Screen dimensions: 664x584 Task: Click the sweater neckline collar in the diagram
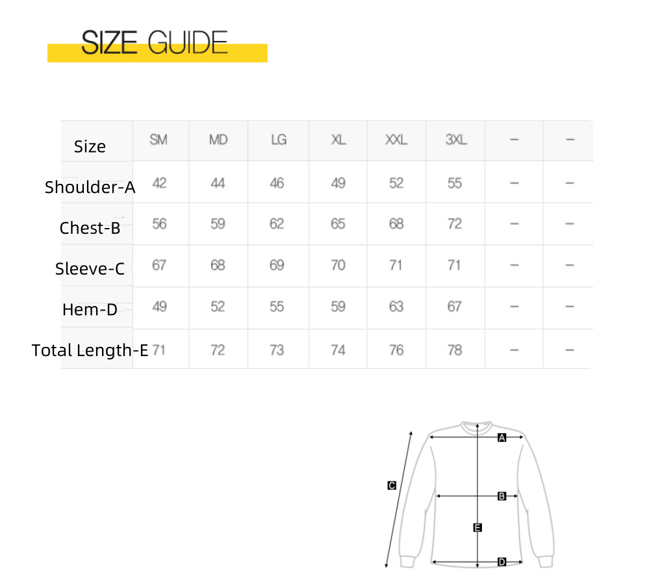[x=478, y=425]
